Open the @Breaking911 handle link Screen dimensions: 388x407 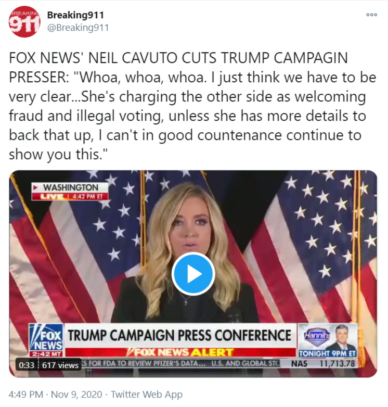78,28
